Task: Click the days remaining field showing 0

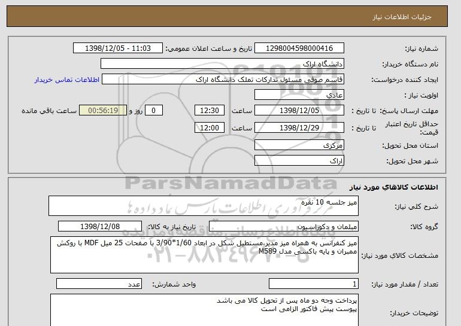Action: (x=153, y=111)
